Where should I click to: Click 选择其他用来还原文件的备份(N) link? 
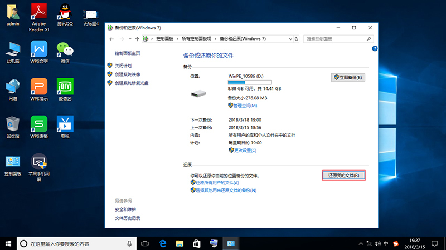[226, 190]
